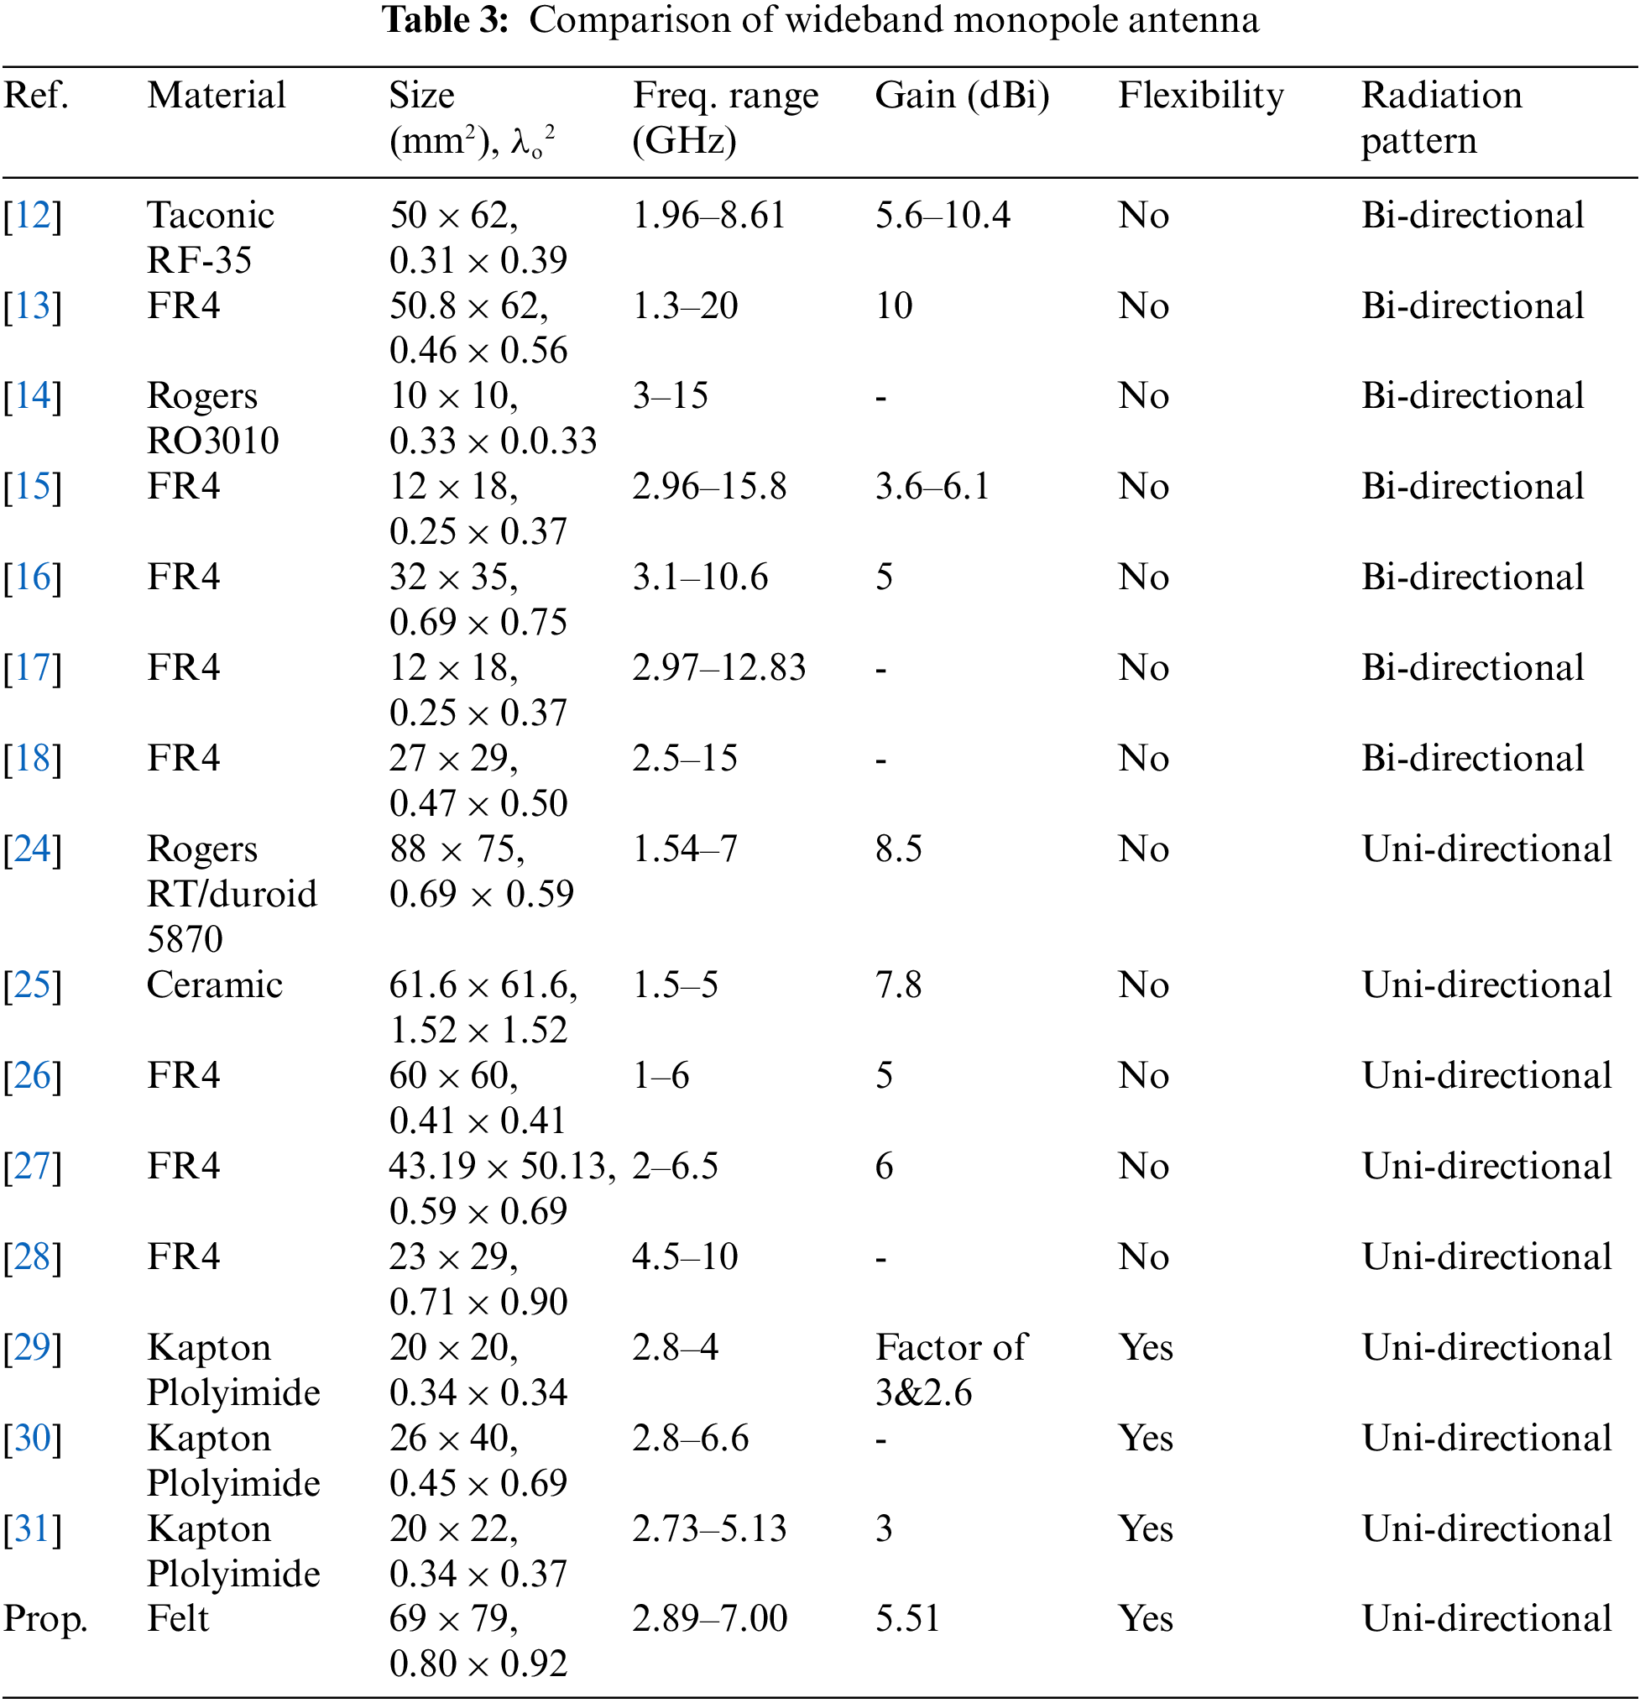Follow the reference 15 link
This screenshot has width=1640, height=1703.
tap(32, 487)
